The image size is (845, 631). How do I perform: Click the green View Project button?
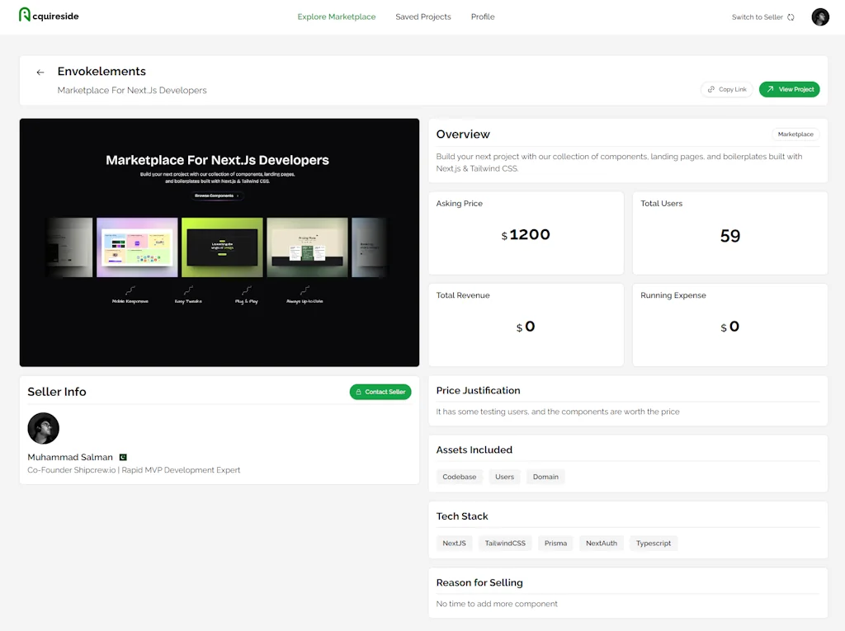[x=790, y=89]
